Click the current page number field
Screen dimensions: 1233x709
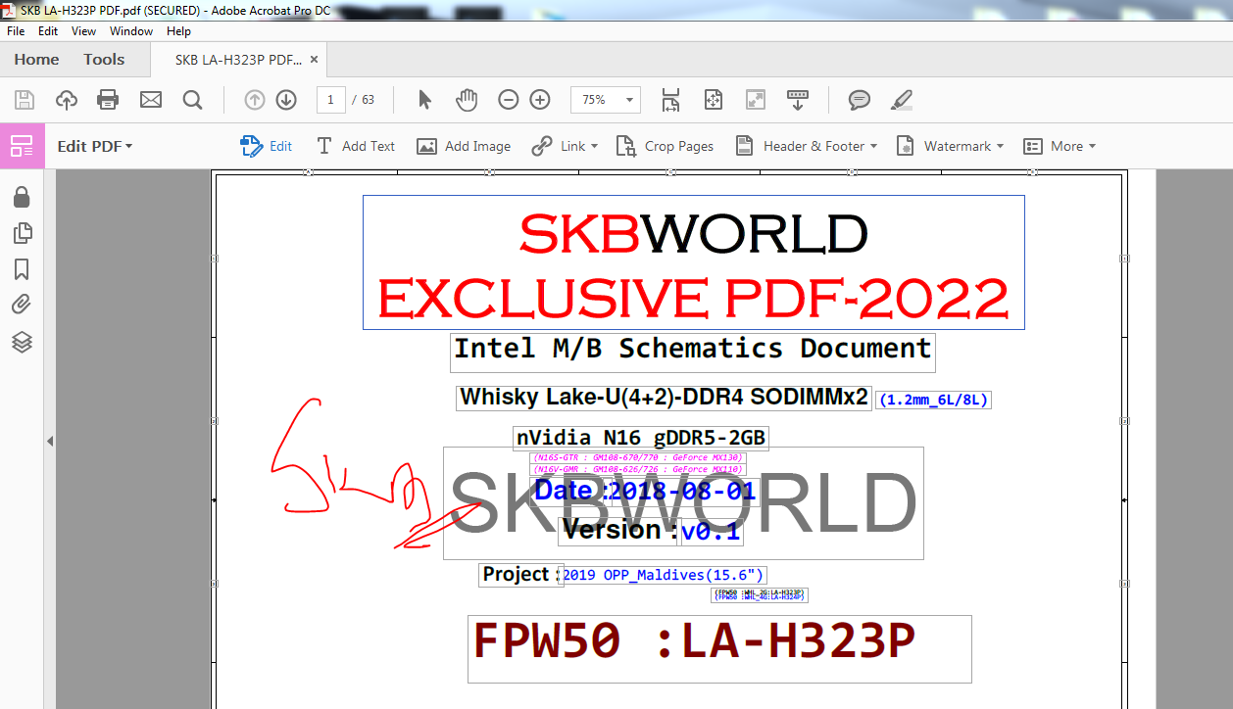click(331, 99)
